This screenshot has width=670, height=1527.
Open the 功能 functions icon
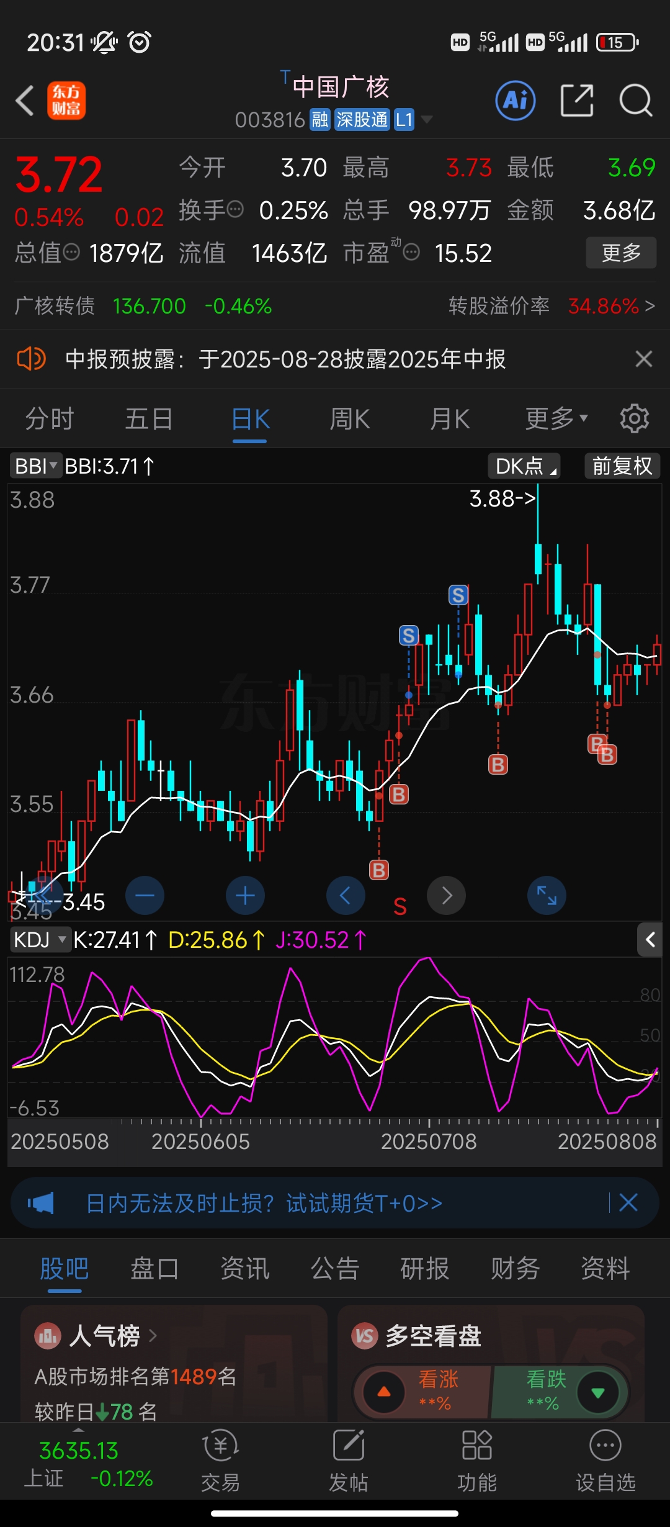point(476,1460)
